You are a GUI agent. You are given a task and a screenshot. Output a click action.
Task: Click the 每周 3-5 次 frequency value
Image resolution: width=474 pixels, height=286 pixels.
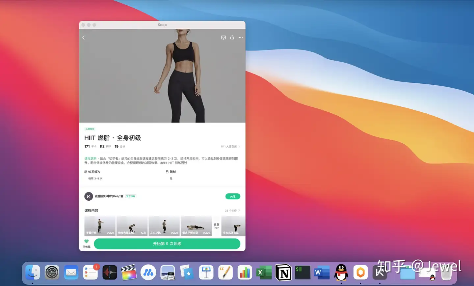click(95, 179)
